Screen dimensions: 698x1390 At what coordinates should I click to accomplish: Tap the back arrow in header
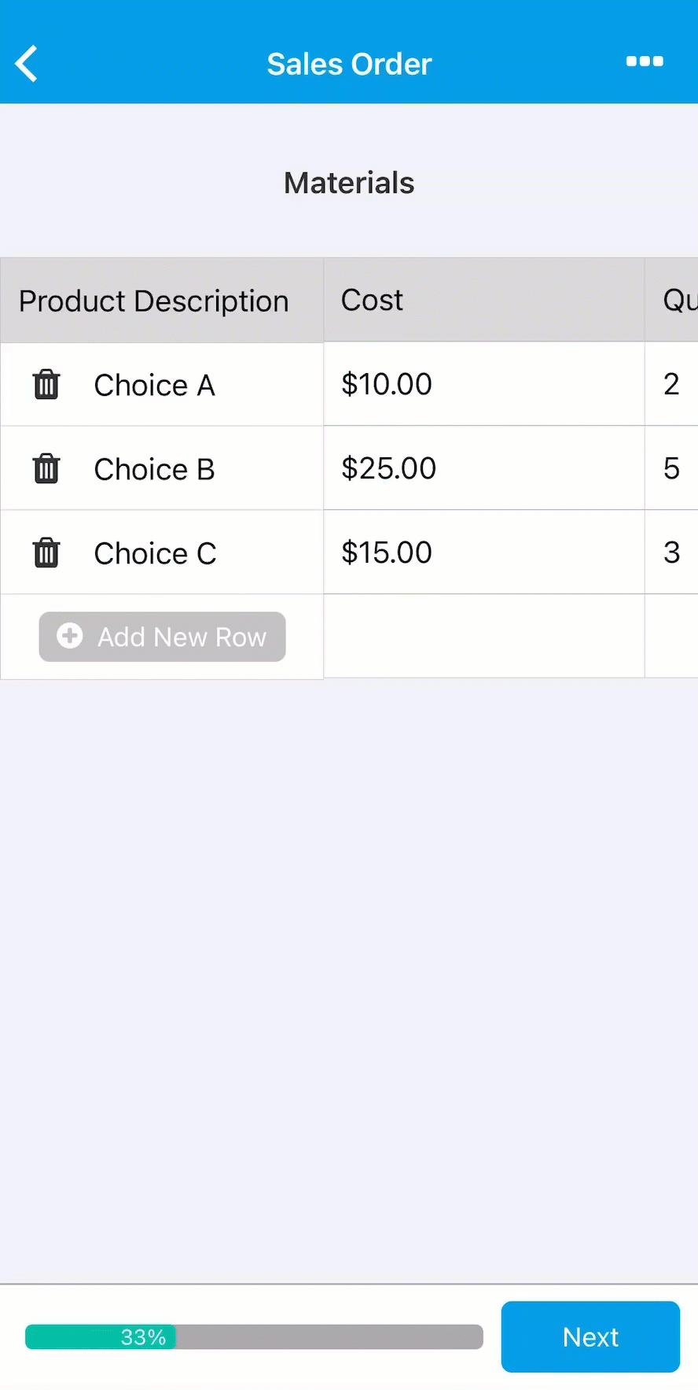tap(27, 64)
